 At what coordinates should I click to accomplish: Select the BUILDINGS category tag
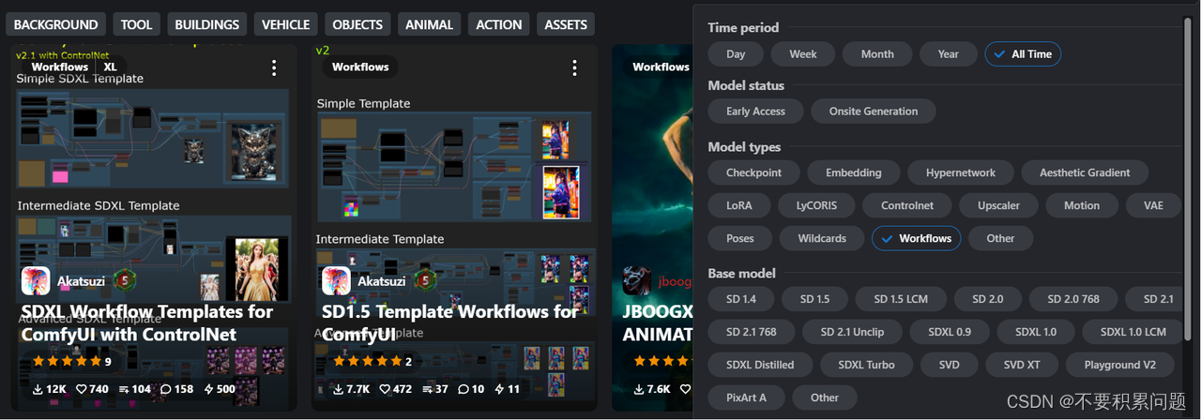pyautogui.click(x=207, y=24)
